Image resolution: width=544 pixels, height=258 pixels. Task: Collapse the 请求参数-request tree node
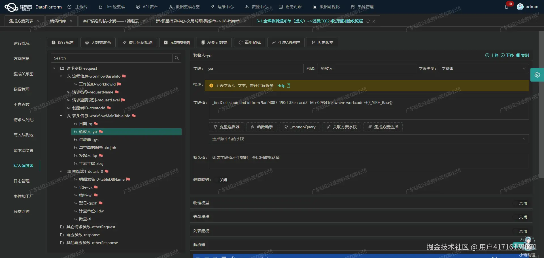coord(54,68)
